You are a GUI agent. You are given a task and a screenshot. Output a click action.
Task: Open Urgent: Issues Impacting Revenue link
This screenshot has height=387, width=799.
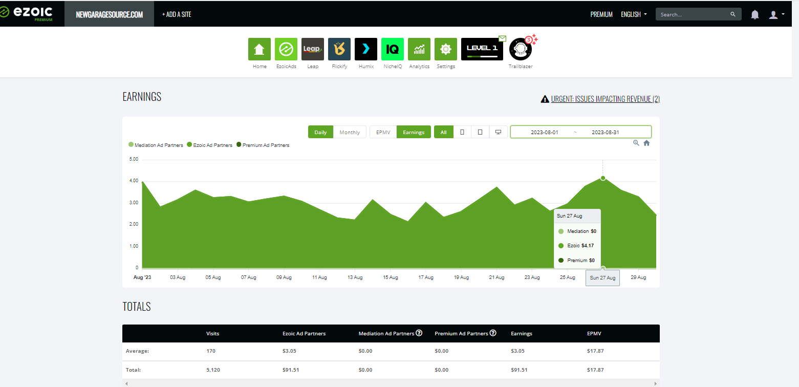[606, 99]
